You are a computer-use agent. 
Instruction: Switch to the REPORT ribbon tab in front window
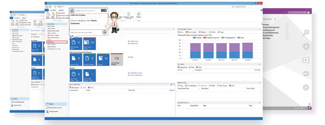pyautogui.click(x=61, y=10)
